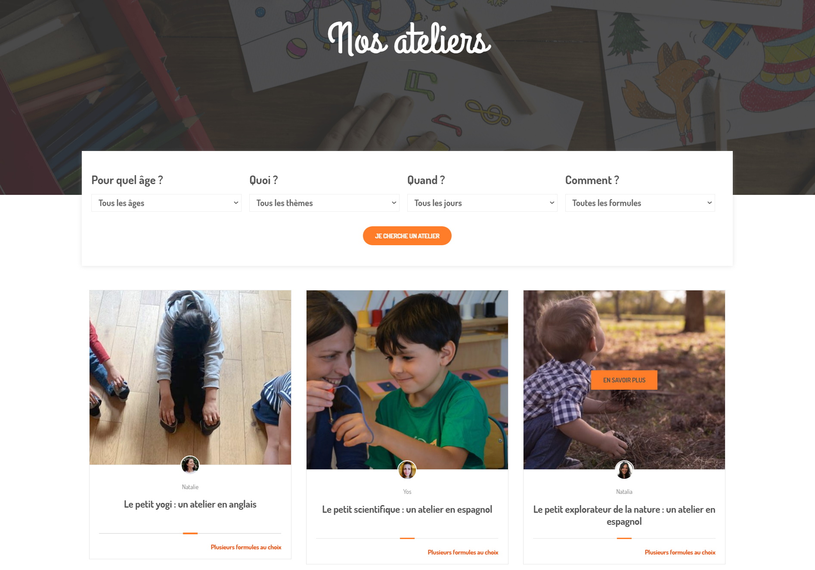Open 'Le petit yogi : un atelier en anglais'

(x=190, y=504)
